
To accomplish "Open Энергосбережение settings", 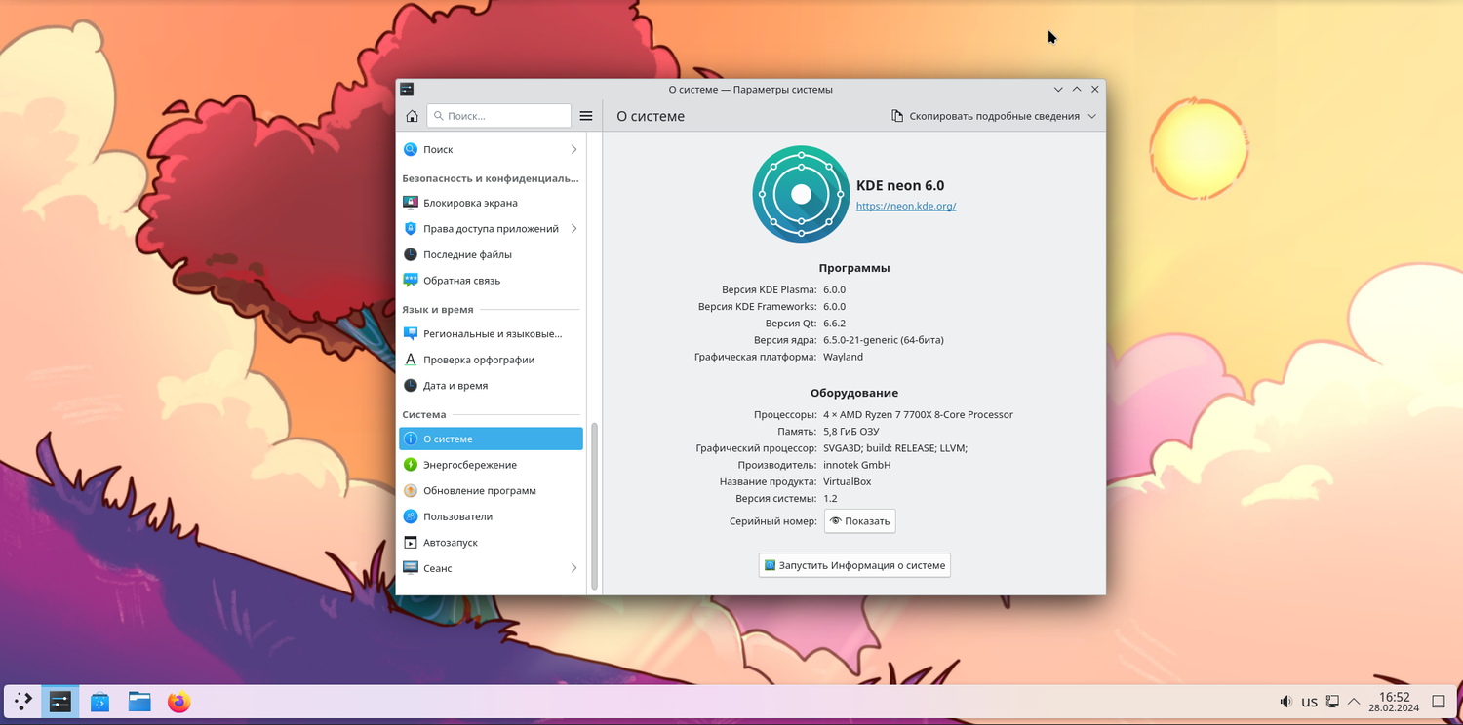I will 491,465.
